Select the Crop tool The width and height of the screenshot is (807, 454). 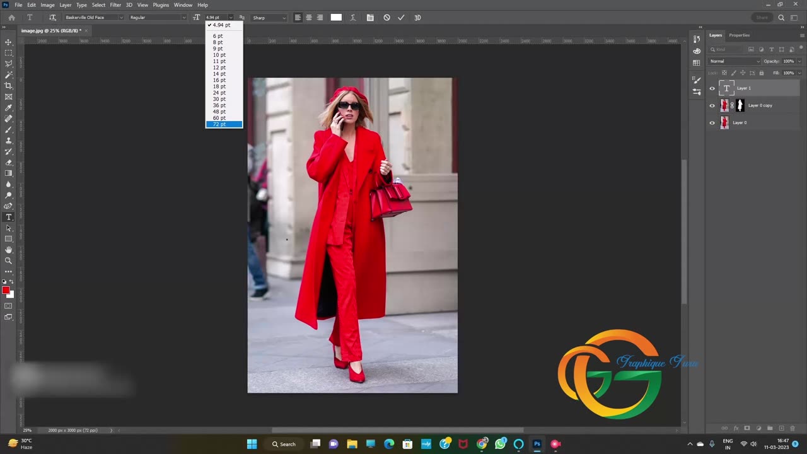pos(8,86)
